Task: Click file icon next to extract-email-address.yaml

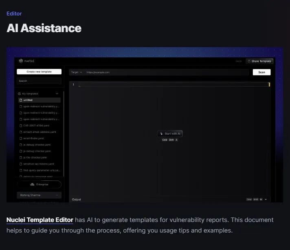Action: click(21, 132)
